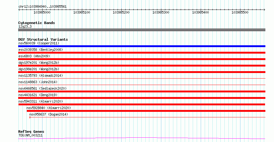
Task: Click the nsv1135793 (Alsmadi2014) thin red line
Action: coord(142,79)
